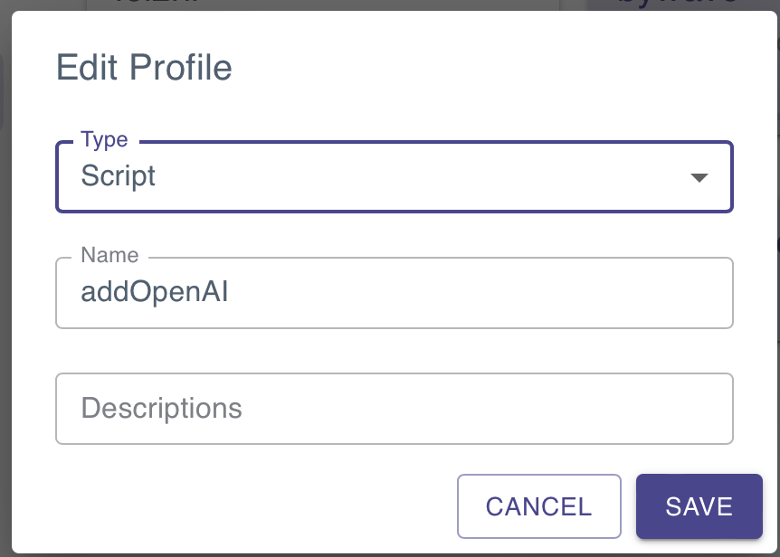Click the Type field label

coord(104,140)
